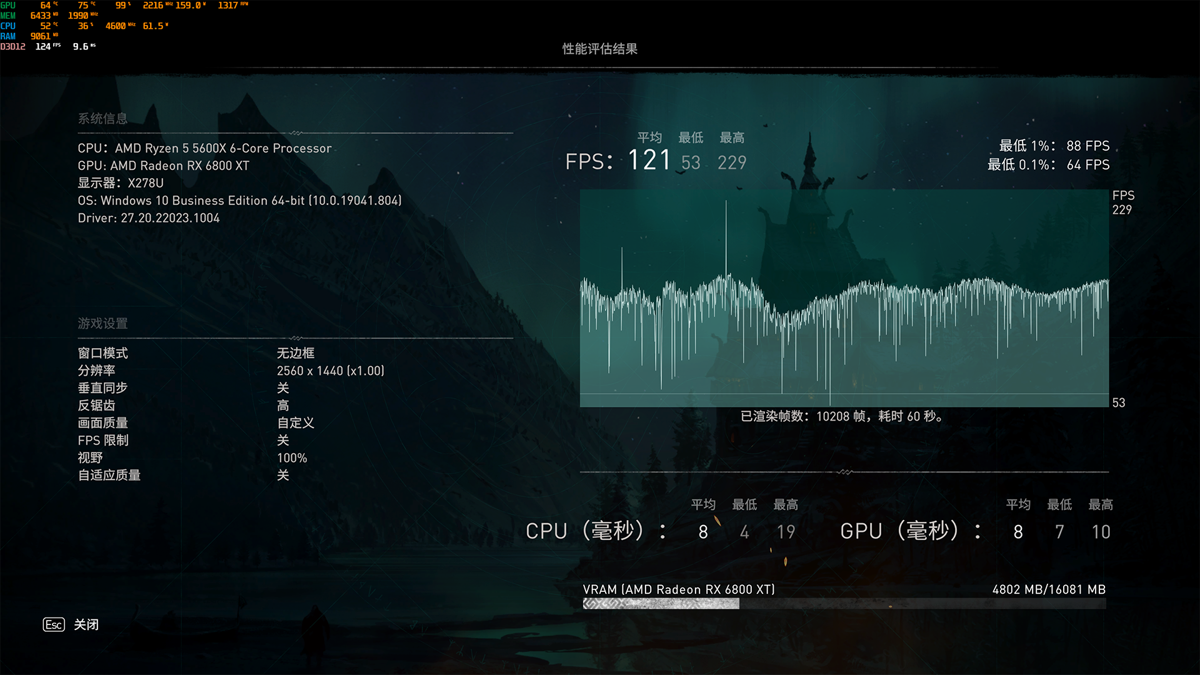Click the 分辨率 setting label
Viewport: 1200px width, 675px height.
tap(96, 371)
